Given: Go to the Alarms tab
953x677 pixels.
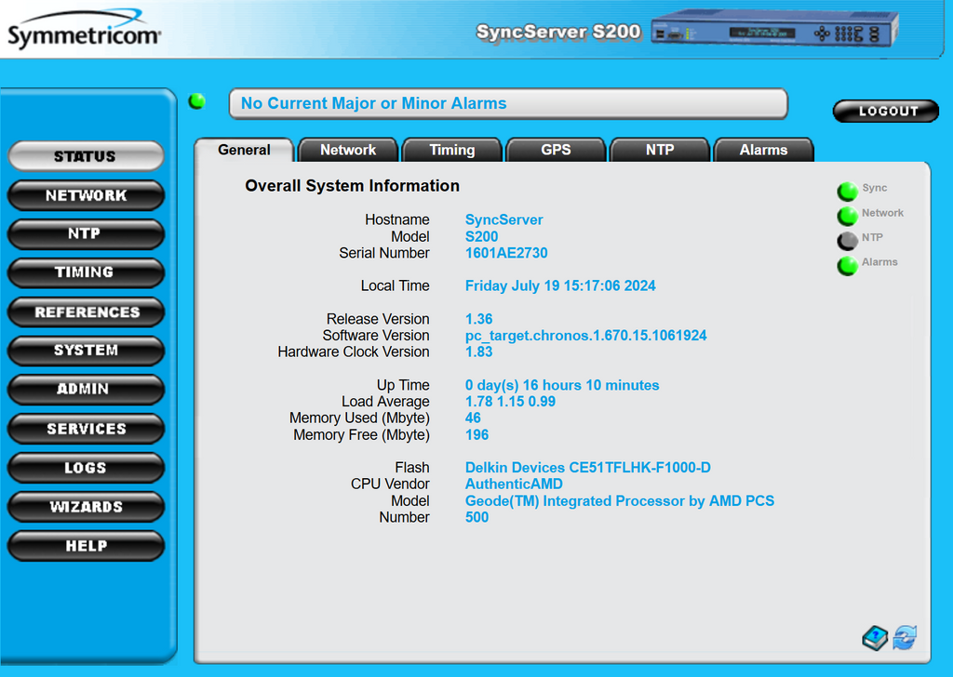Looking at the screenshot, I should click(x=763, y=151).
